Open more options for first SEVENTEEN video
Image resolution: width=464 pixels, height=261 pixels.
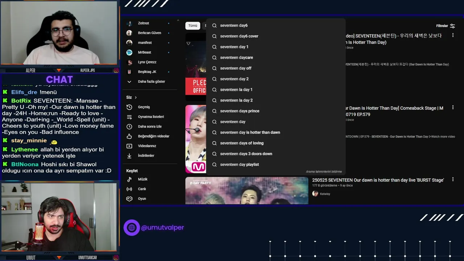[x=453, y=35]
